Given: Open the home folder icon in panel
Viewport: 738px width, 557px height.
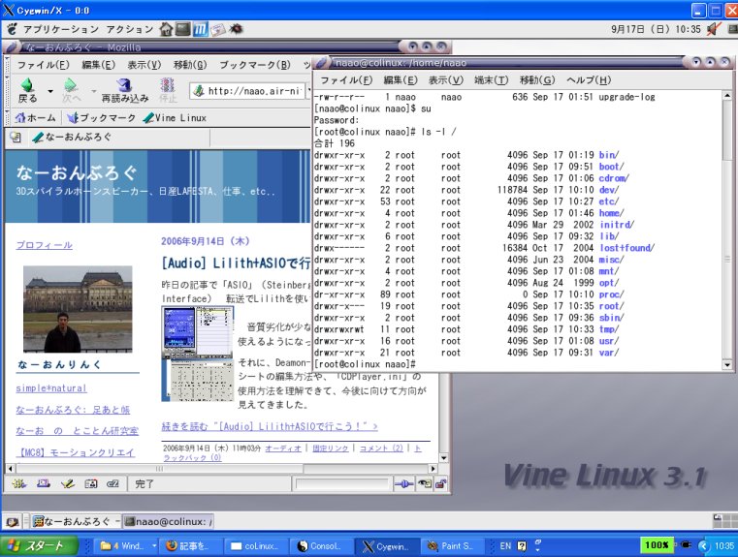Looking at the screenshot, I should [x=166, y=29].
